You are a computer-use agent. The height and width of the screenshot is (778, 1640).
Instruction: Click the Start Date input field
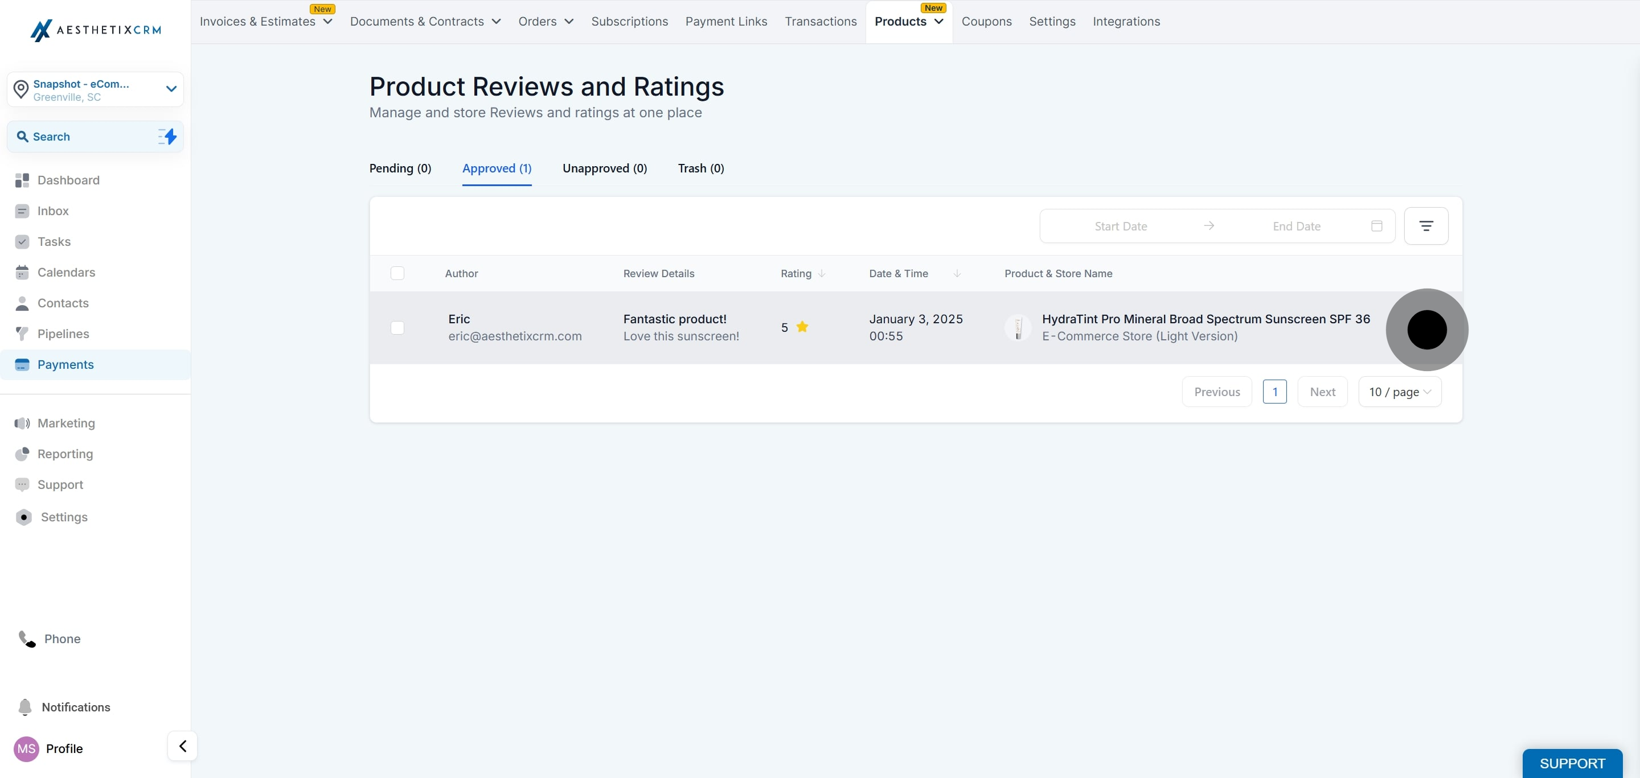coord(1121,226)
